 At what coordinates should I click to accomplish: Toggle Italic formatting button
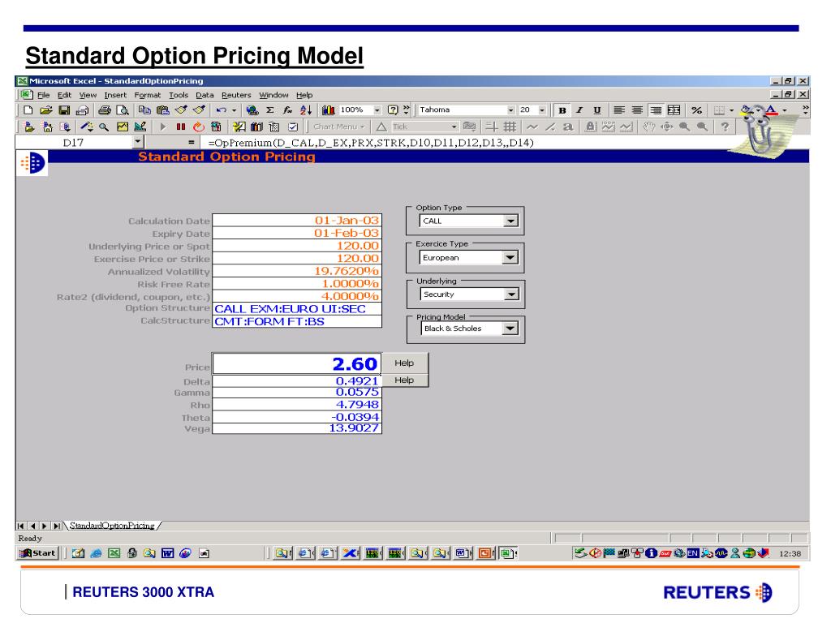(x=579, y=110)
